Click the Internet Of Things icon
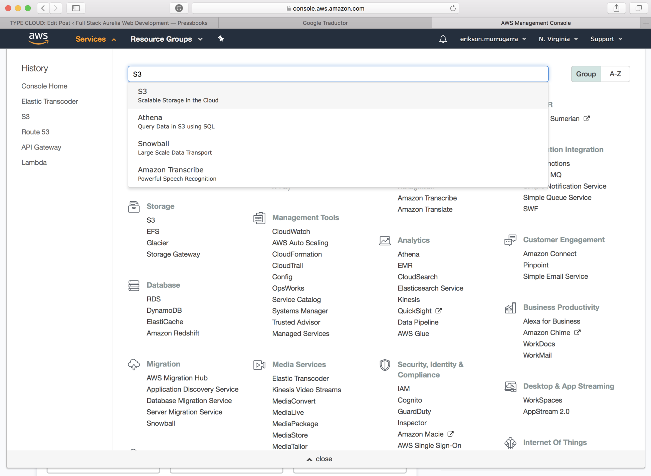This screenshot has height=476, width=651. (x=510, y=443)
